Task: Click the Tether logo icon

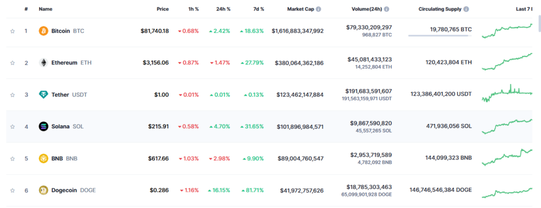Action: [43, 94]
